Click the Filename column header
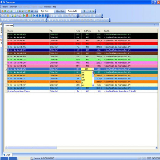 [29, 31]
